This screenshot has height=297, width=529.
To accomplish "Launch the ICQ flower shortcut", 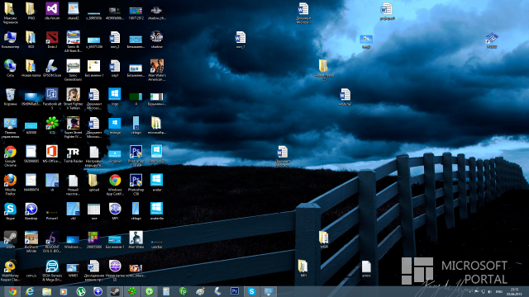I will [52, 124].
